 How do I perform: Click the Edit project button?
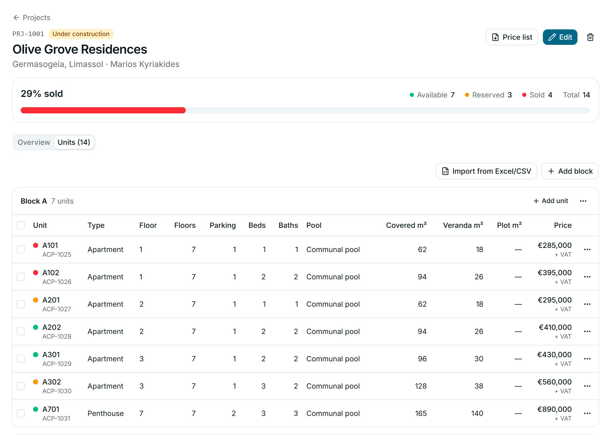click(560, 37)
